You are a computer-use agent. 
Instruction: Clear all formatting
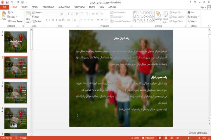click(x=77, y=14)
